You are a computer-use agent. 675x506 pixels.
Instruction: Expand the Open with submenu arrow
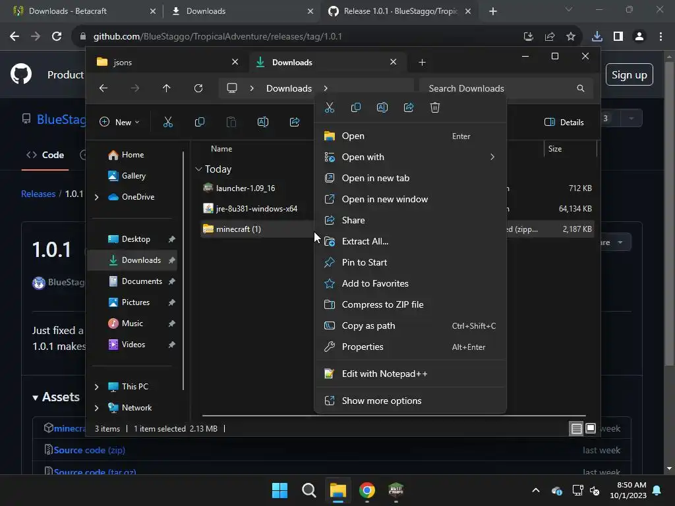tap(492, 157)
